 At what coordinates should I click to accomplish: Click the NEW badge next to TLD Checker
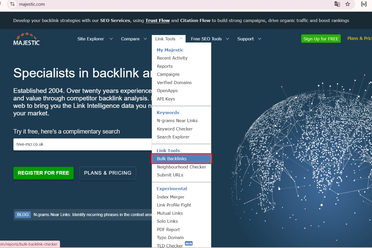189,243
